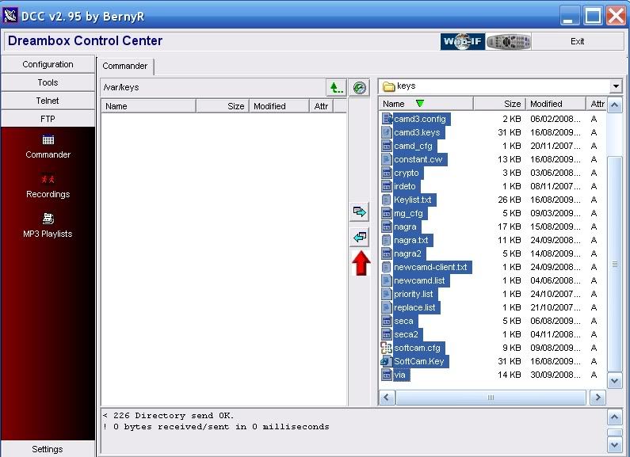The image size is (630, 457).
Task: Click the keys folder icon
Action: [388, 86]
